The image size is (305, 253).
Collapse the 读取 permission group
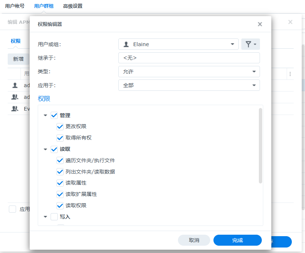tap(45, 149)
